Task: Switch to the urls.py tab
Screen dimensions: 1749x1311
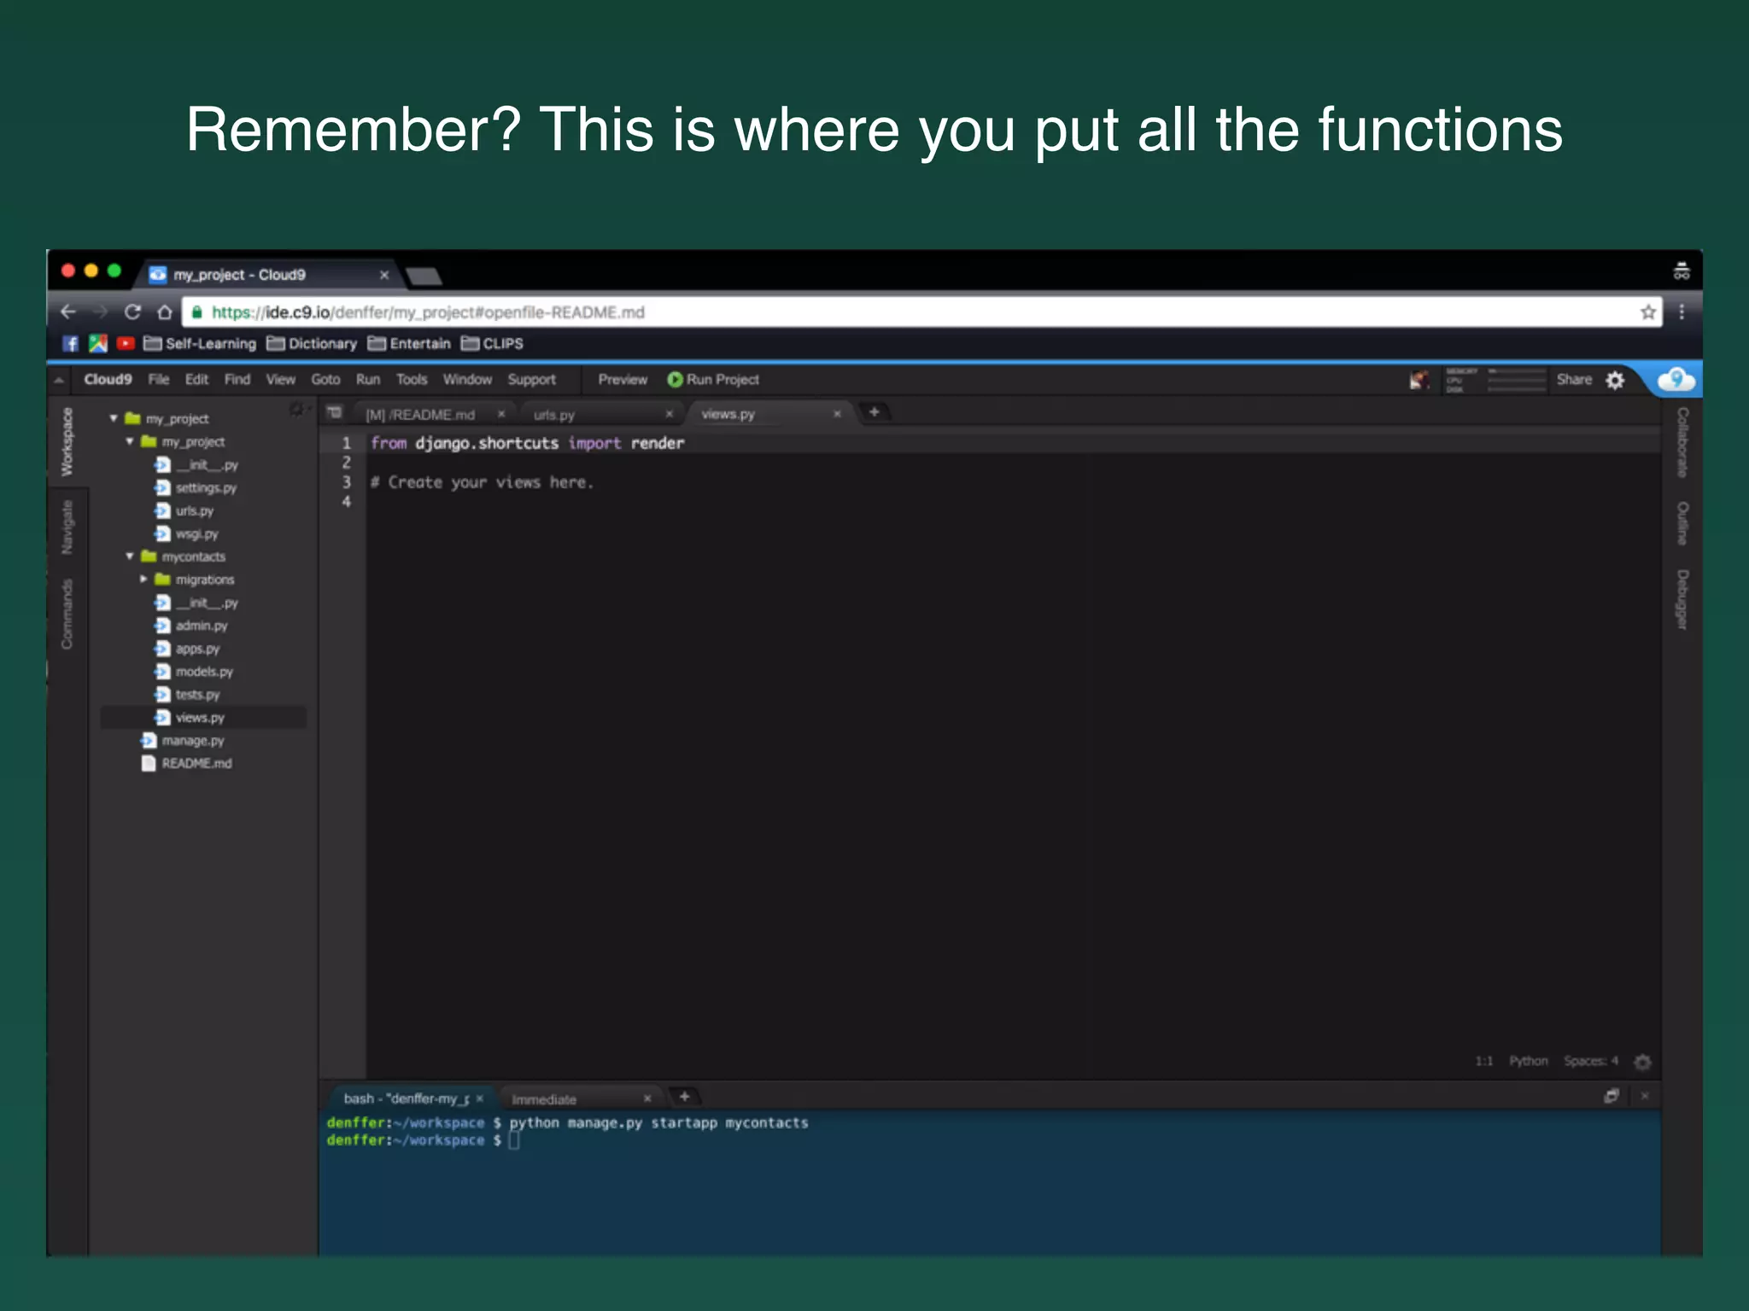Action: pos(555,415)
